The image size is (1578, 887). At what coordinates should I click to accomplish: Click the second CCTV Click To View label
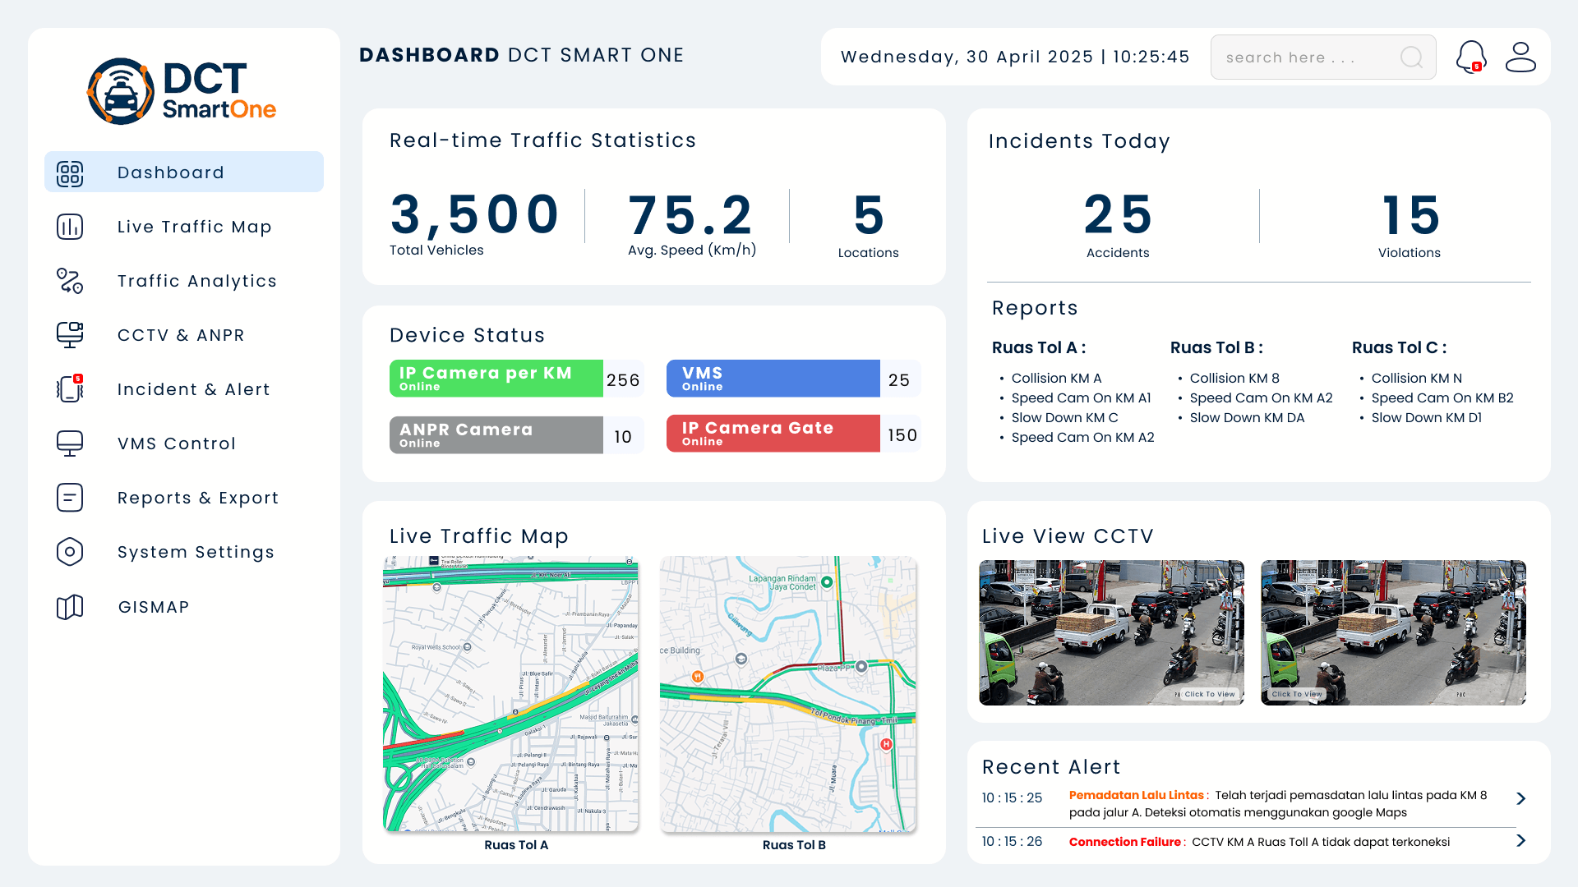click(x=1297, y=694)
